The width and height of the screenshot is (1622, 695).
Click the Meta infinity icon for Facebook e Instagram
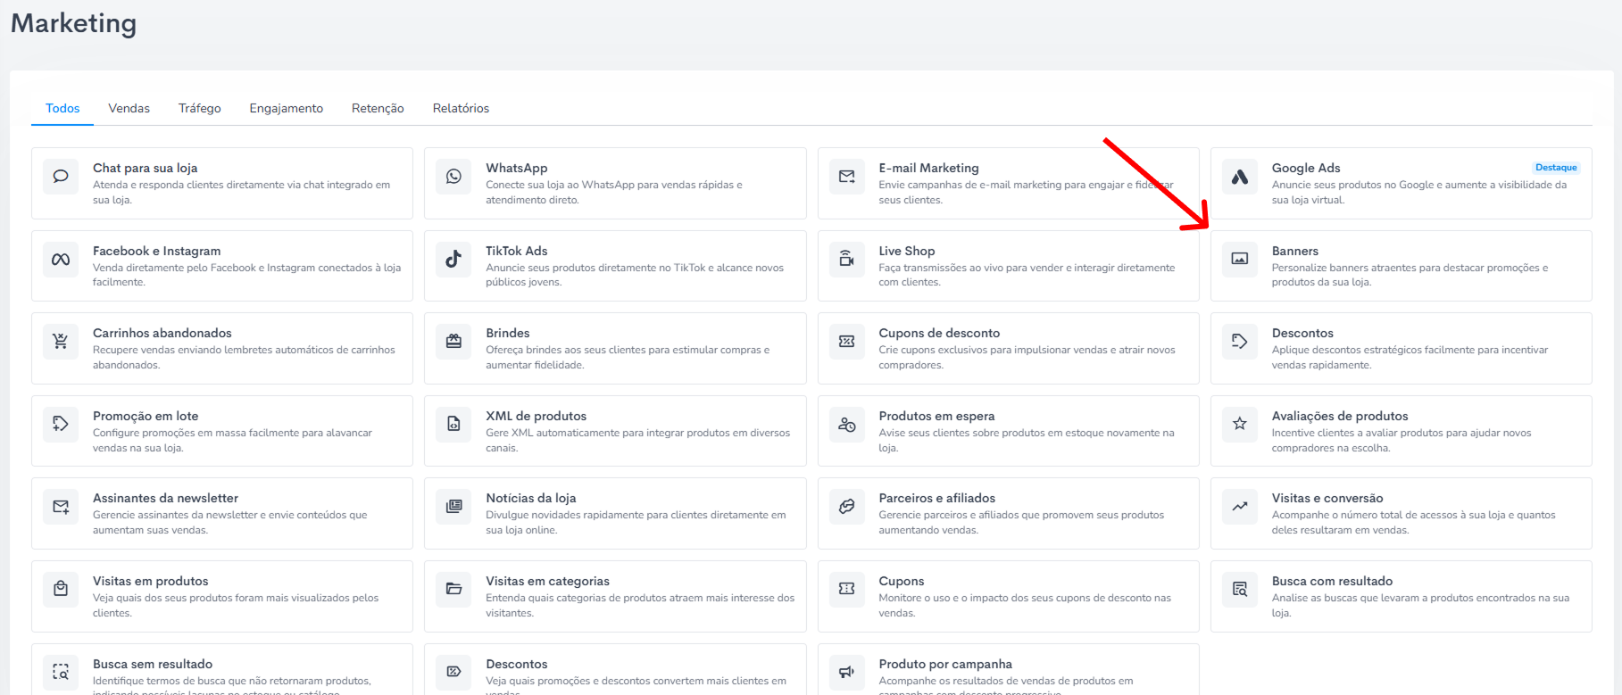pyautogui.click(x=61, y=260)
